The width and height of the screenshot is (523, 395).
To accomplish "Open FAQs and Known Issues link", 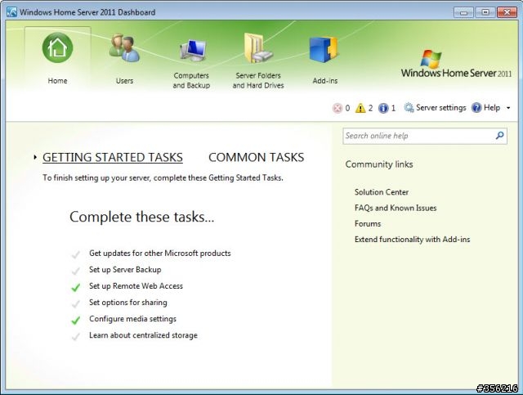I will [396, 208].
